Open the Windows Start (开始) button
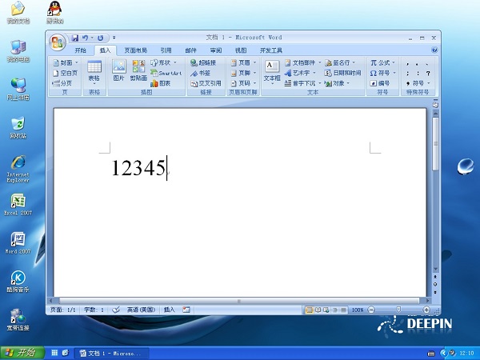The image size is (480, 360). 22,353
